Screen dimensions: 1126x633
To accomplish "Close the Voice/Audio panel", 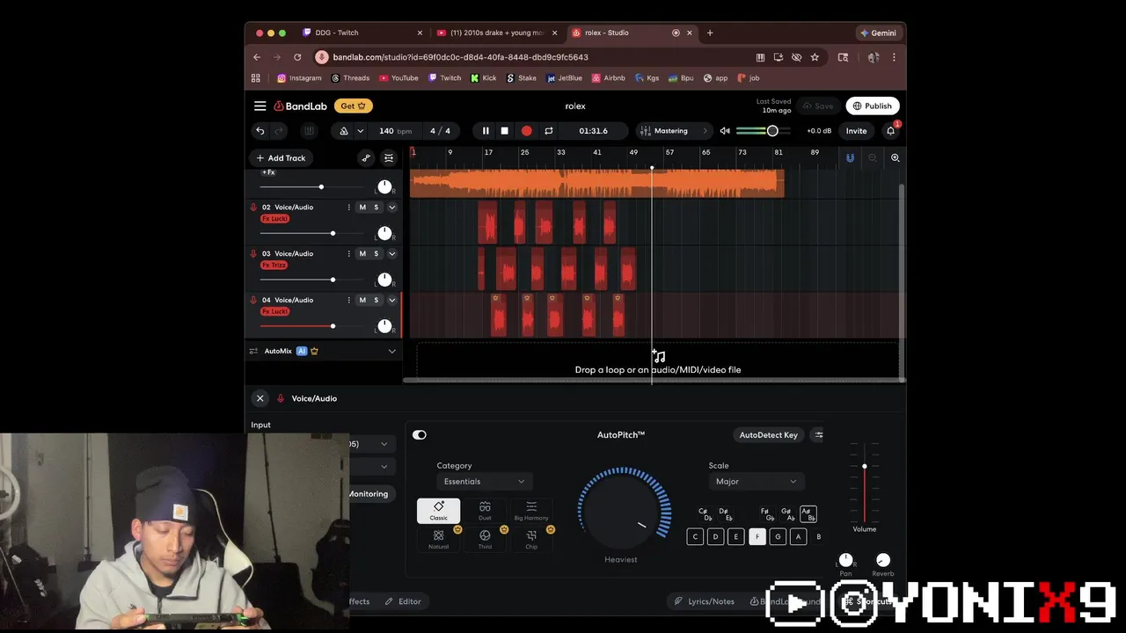I will coord(260,399).
